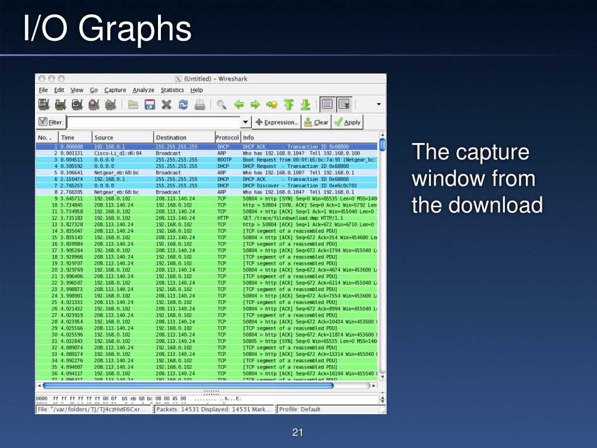The width and height of the screenshot is (597, 448).
Task: Open the Capture menu
Action: pos(115,90)
